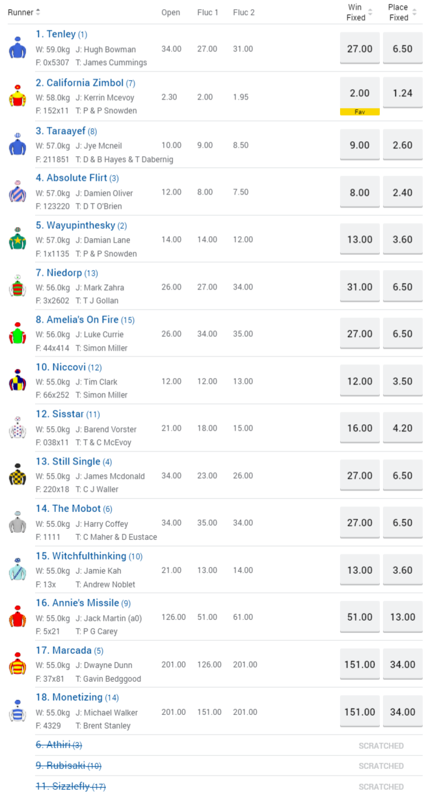Click Wayupinthesky's green star silk icon
The height and width of the screenshot is (795, 426).
point(18,239)
